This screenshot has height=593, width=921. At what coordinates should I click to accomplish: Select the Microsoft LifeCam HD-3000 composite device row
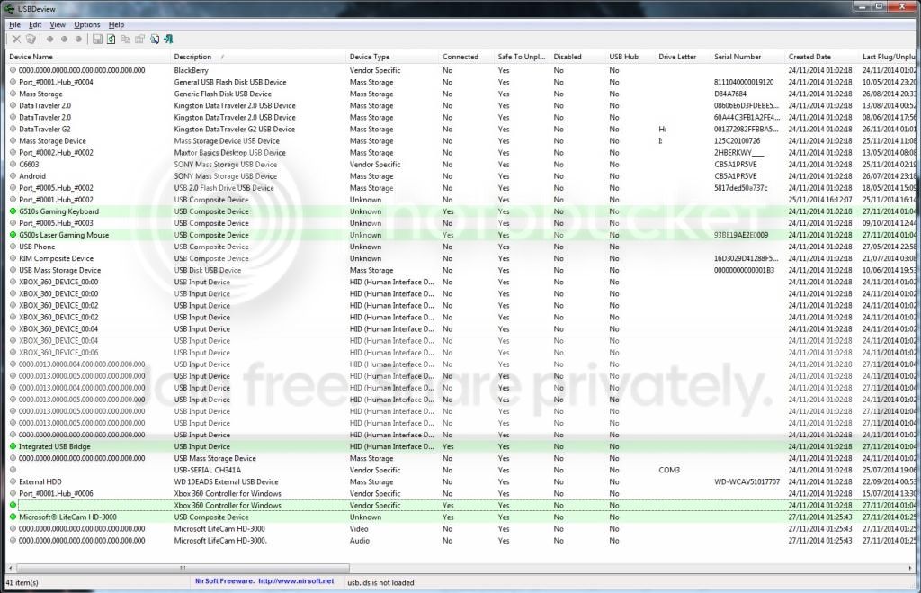(x=458, y=517)
